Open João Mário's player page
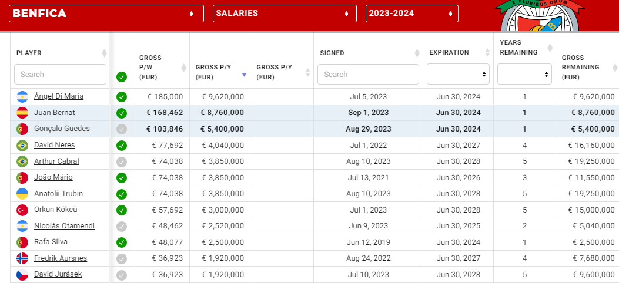Screen dimensions: 619x283 (53, 177)
